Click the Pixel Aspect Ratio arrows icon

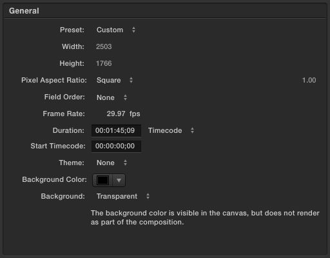click(x=131, y=80)
